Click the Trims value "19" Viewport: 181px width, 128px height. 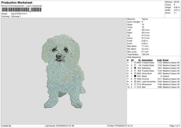click(143, 27)
